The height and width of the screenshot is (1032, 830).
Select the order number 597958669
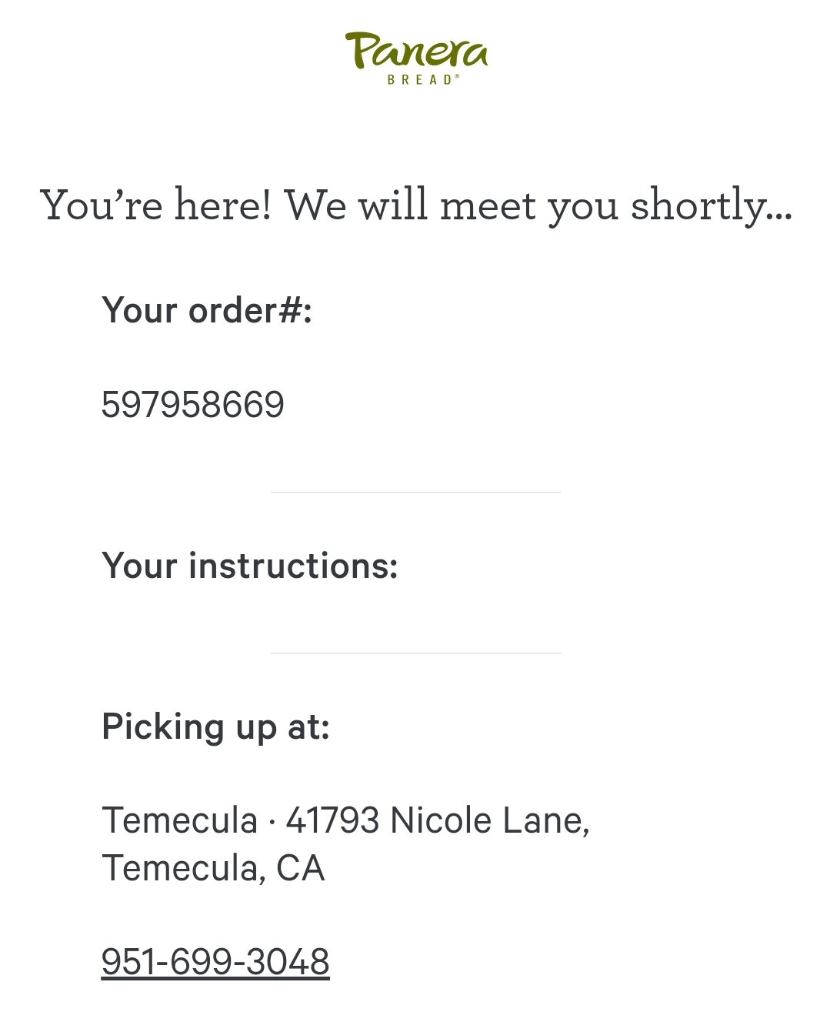[192, 405]
